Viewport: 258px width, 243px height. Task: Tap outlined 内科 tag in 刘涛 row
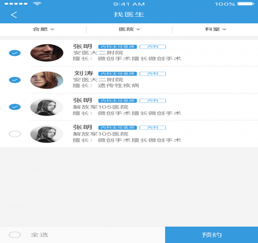[x=153, y=74]
